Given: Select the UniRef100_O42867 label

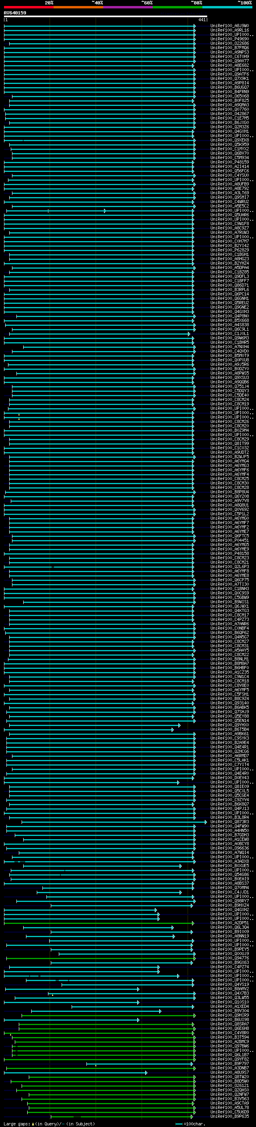Looking at the screenshot, I should point(230,114).
